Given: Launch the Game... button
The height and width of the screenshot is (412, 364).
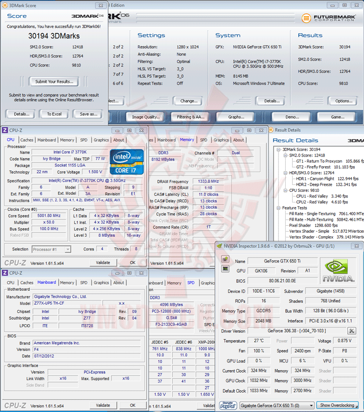Looking at the screenshot, I should pos(337,117).
